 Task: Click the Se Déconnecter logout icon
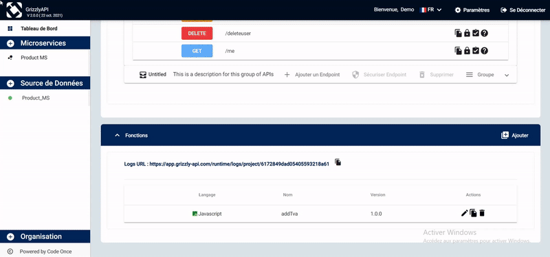tap(504, 10)
